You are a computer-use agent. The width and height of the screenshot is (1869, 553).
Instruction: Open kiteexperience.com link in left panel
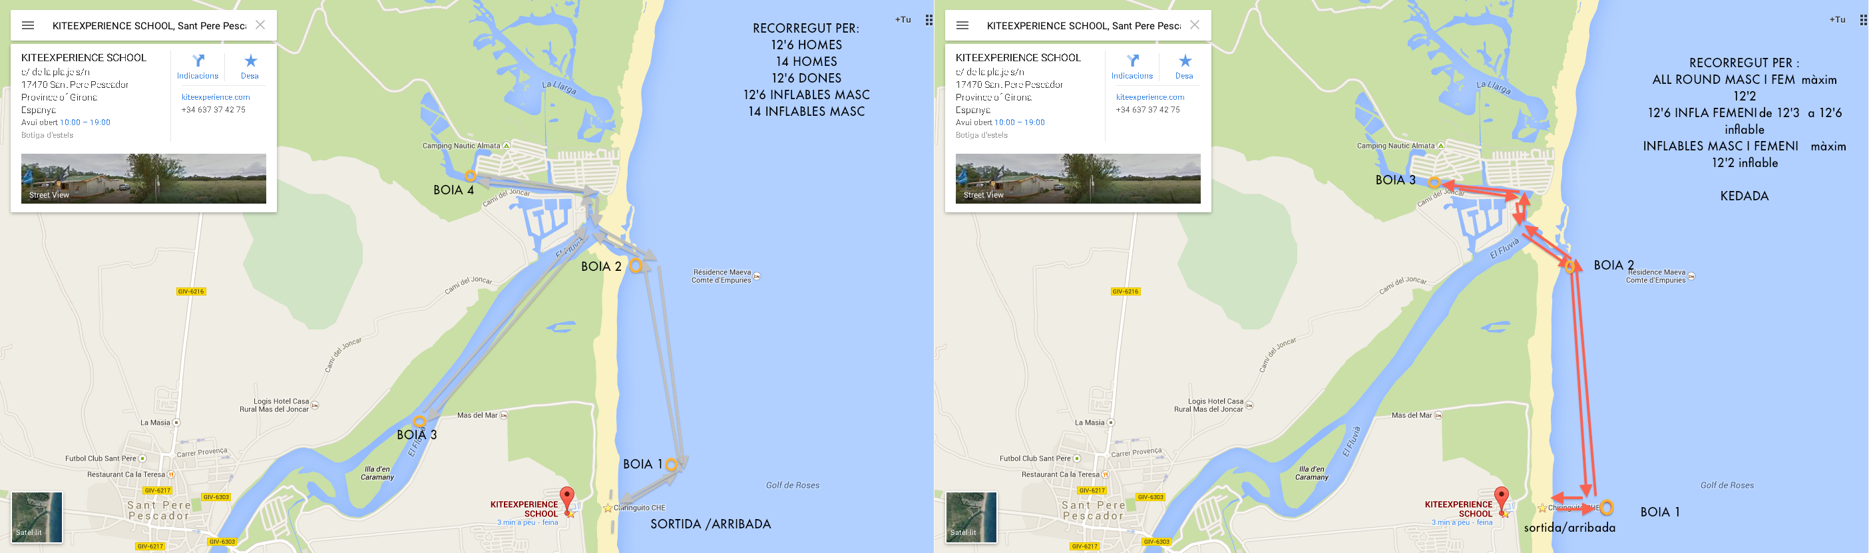coord(216,97)
